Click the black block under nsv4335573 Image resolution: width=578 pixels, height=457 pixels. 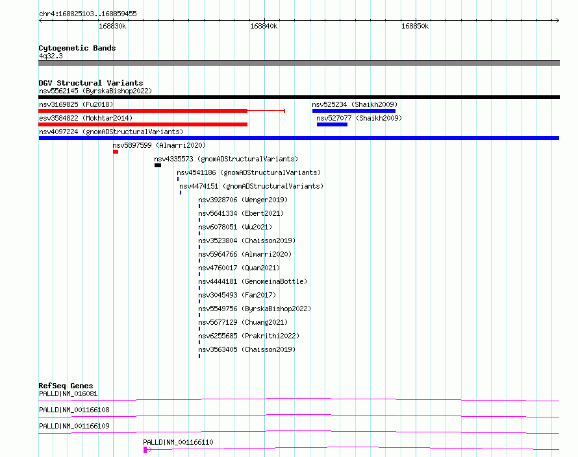[x=158, y=165]
